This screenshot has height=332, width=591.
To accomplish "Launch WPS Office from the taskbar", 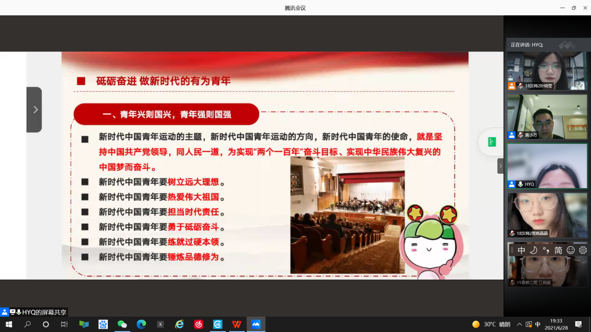I will coord(237,325).
